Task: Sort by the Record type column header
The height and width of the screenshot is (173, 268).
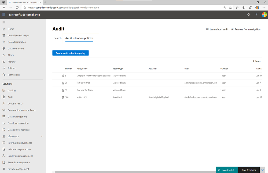Action: click(118, 69)
